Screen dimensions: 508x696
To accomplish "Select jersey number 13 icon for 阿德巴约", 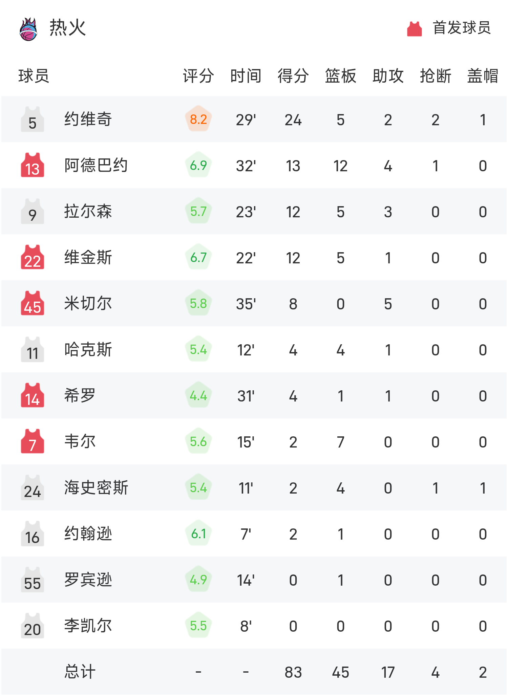I will click(x=32, y=165).
